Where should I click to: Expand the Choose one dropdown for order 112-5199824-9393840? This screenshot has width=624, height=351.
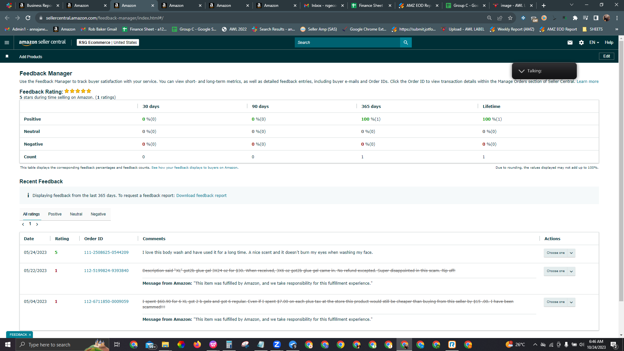click(x=571, y=271)
